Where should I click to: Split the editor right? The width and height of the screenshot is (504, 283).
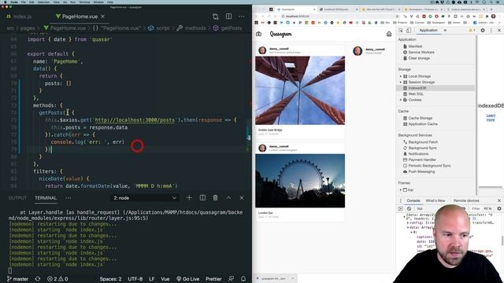[x=228, y=16]
